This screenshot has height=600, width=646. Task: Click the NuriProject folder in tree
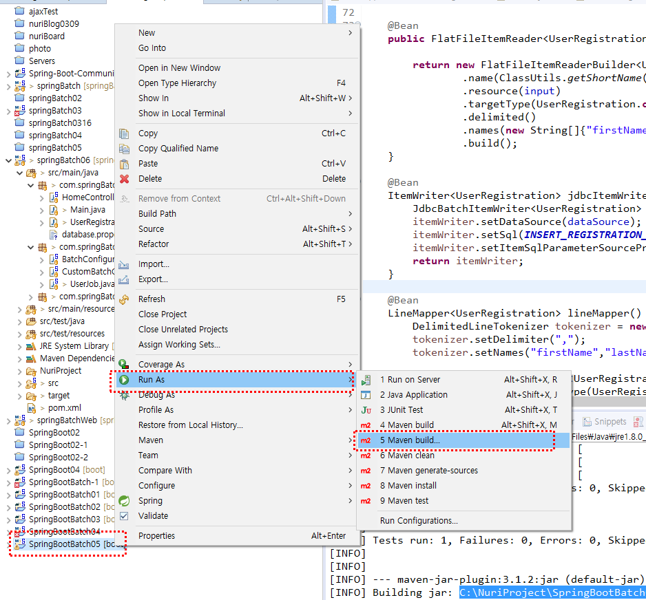61,371
